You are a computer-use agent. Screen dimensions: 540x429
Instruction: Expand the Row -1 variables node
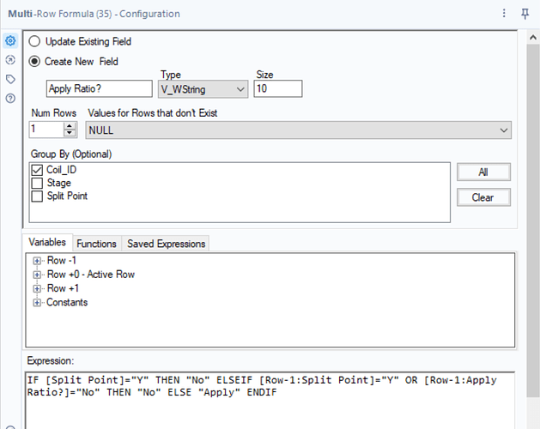[x=37, y=261]
